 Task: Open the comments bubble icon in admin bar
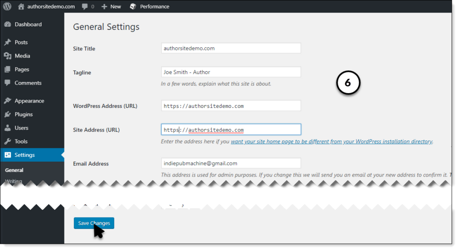click(x=85, y=7)
